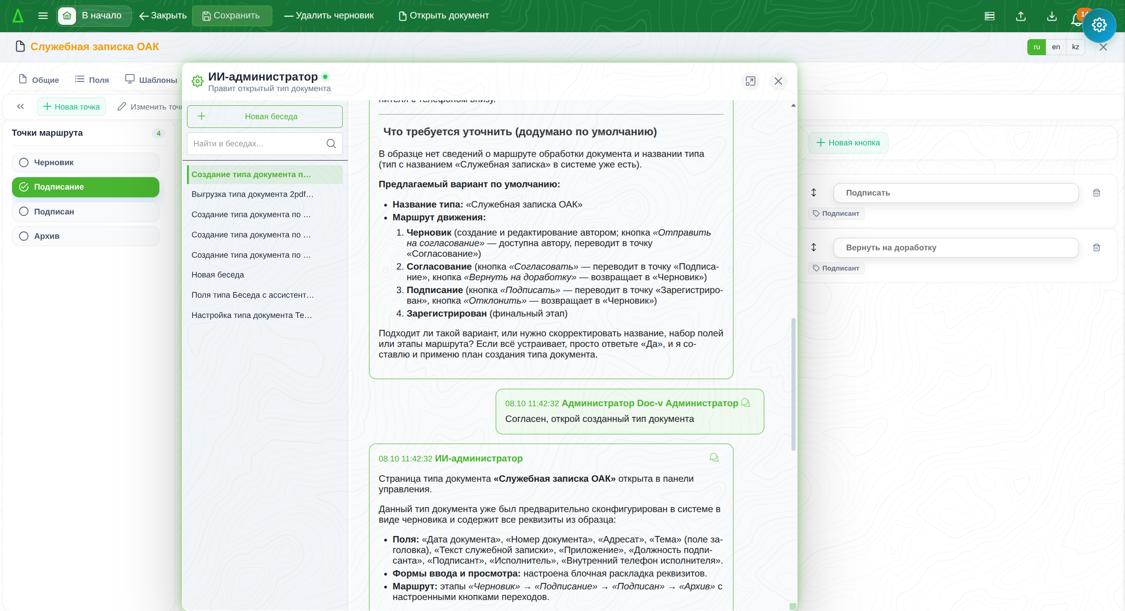1125x611 pixels.
Task: Expand the ИИ-администратор dialog to fullscreen
Action: (x=750, y=81)
